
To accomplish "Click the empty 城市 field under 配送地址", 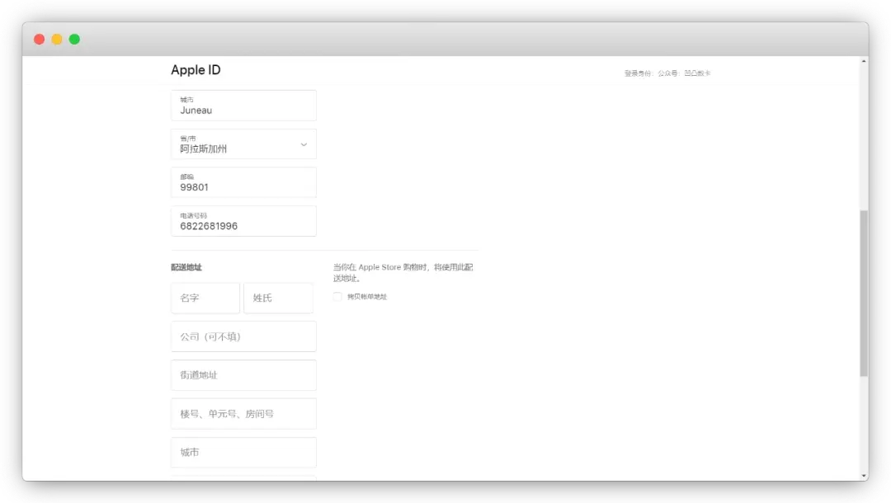I will coord(243,453).
